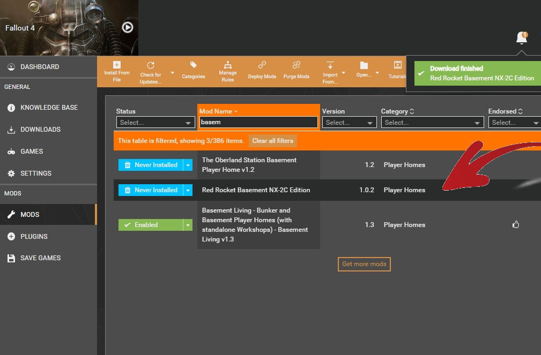Expand status dropdown arrow for Red Rocket Basement

tap(188, 190)
